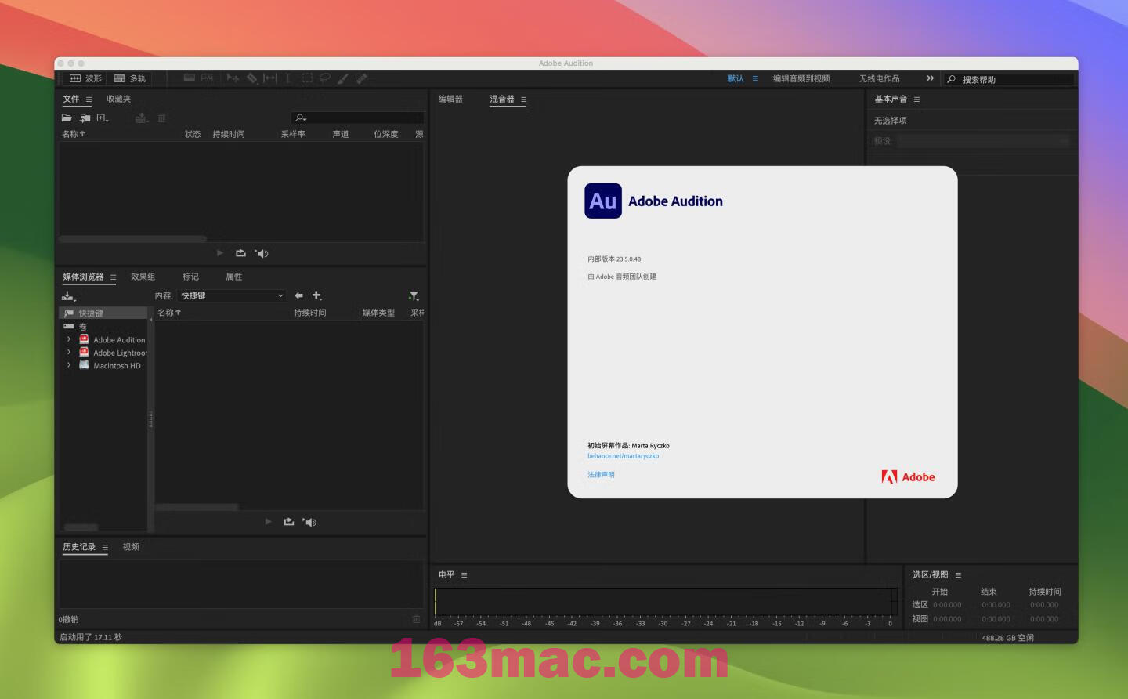Show more workspaces with the double chevron
The image size is (1128, 699).
[930, 78]
